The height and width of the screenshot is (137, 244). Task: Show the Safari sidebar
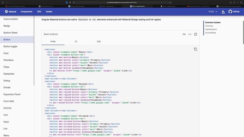click(3, 2)
